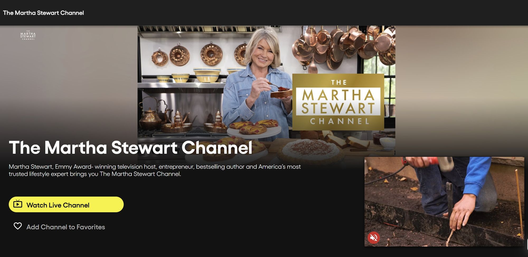
Task: Open the live preview video thumbnail
Action: pos(444,202)
